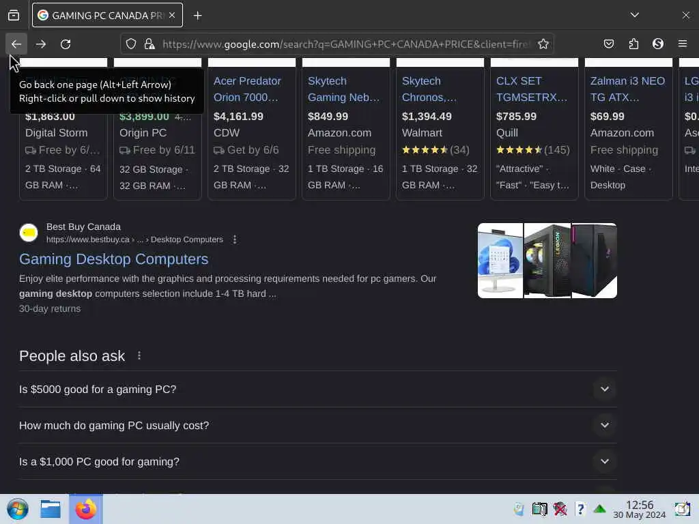699x524 pixels.
Task: Open the Firefox account icon in the toolbar
Action: (658, 44)
